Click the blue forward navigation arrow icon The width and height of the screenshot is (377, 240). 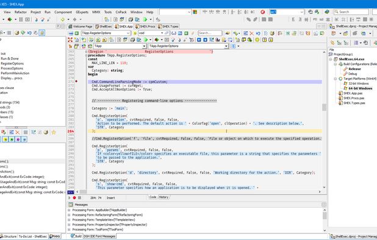205,40
